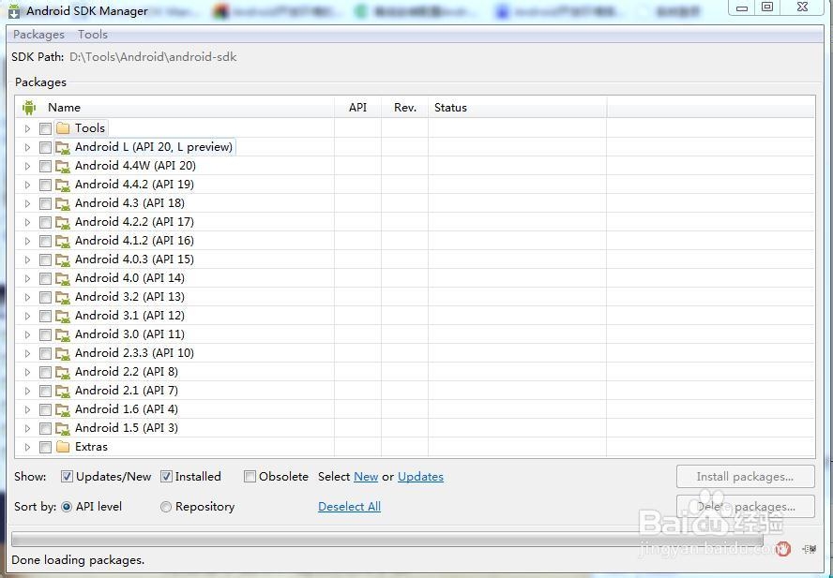Enable the Obsolete filter checkbox
Image resolution: width=833 pixels, height=578 pixels.
click(x=250, y=477)
